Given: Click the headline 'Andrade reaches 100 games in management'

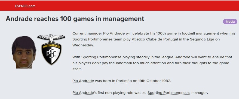Looking at the screenshot, I should [75, 19].
